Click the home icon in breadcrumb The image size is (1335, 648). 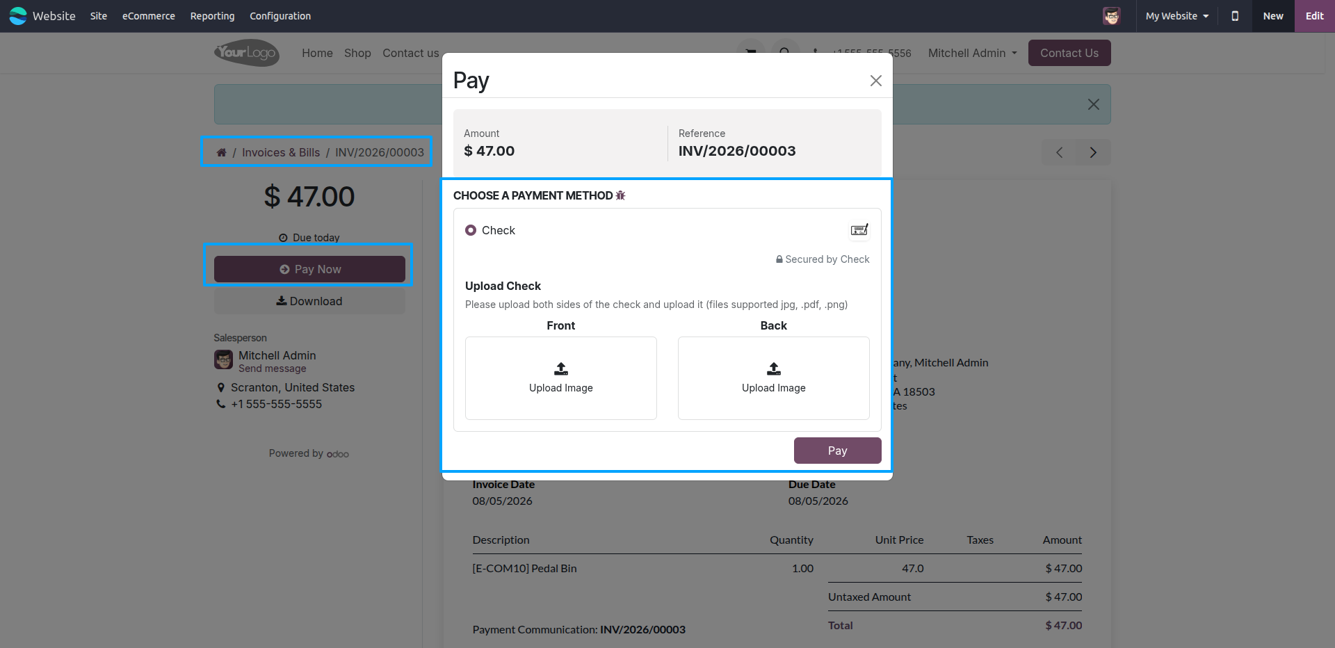click(221, 152)
